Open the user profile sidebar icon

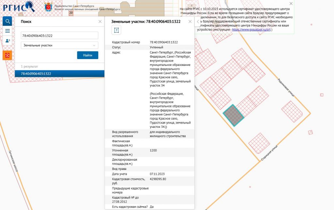(7, 40)
